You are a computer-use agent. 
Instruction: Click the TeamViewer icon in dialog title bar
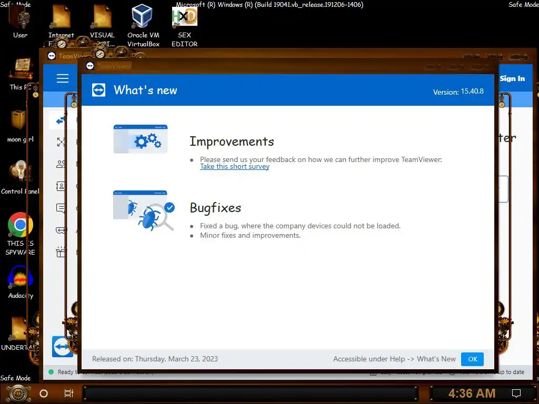click(x=90, y=66)
